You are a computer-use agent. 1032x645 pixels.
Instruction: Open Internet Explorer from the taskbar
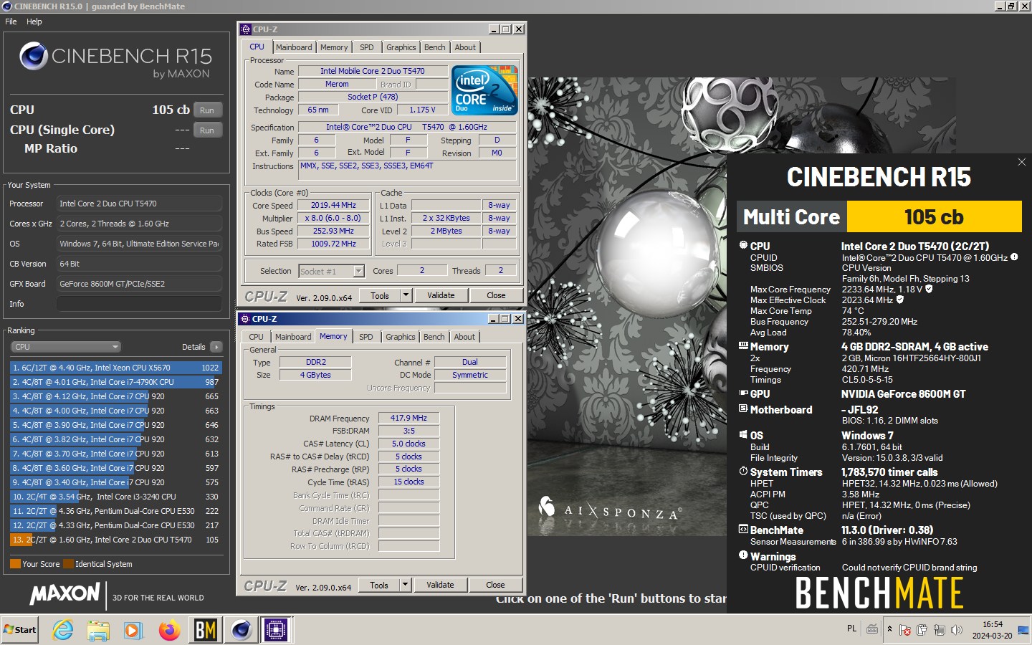(63, 630)
